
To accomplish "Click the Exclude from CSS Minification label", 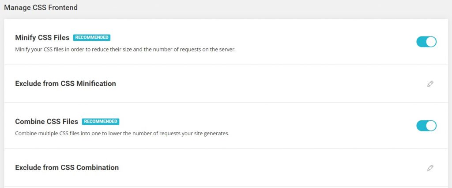I will coord(65,83).
